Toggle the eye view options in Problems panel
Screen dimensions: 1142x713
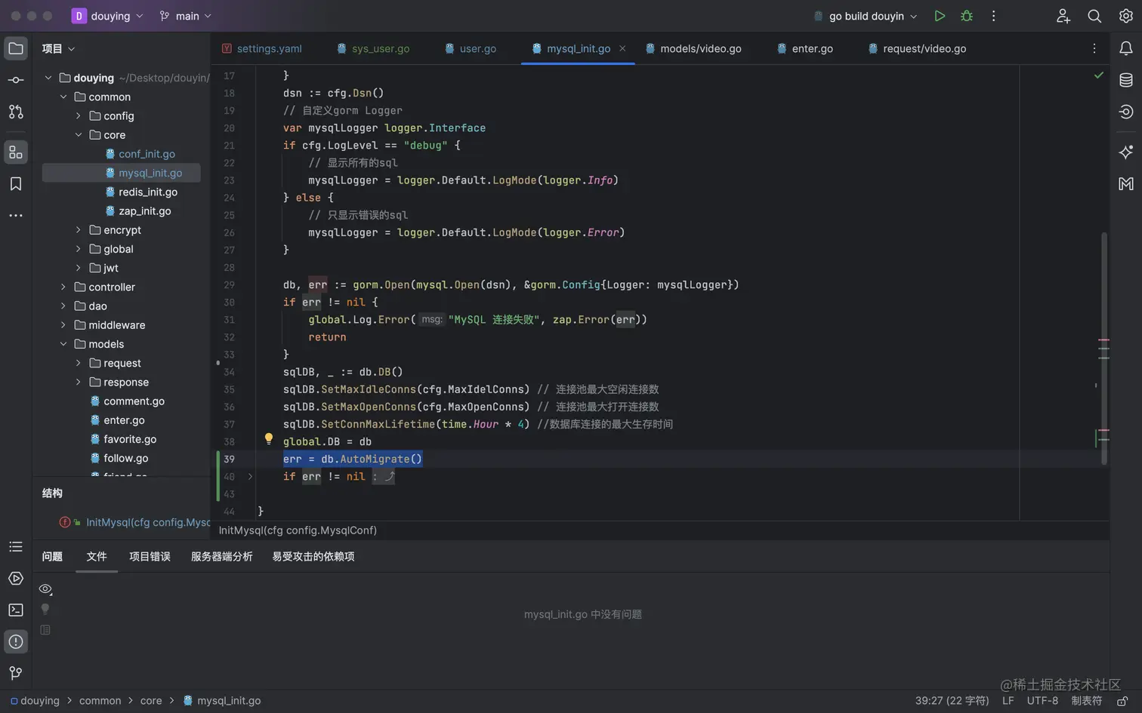click(45, 589)
